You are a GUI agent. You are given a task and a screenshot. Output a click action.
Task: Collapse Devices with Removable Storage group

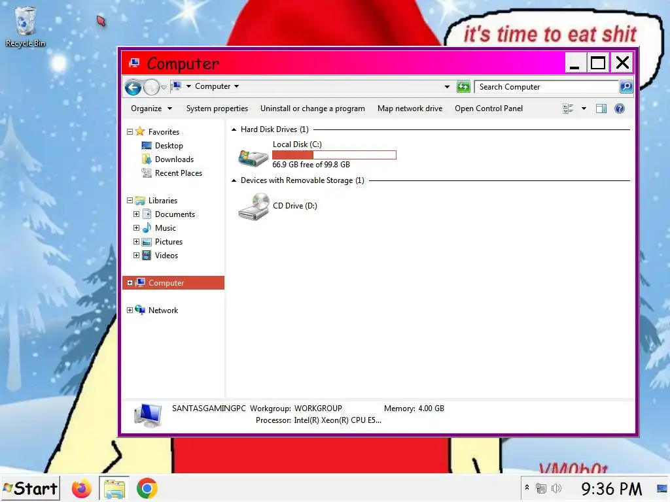coord(234,180)
